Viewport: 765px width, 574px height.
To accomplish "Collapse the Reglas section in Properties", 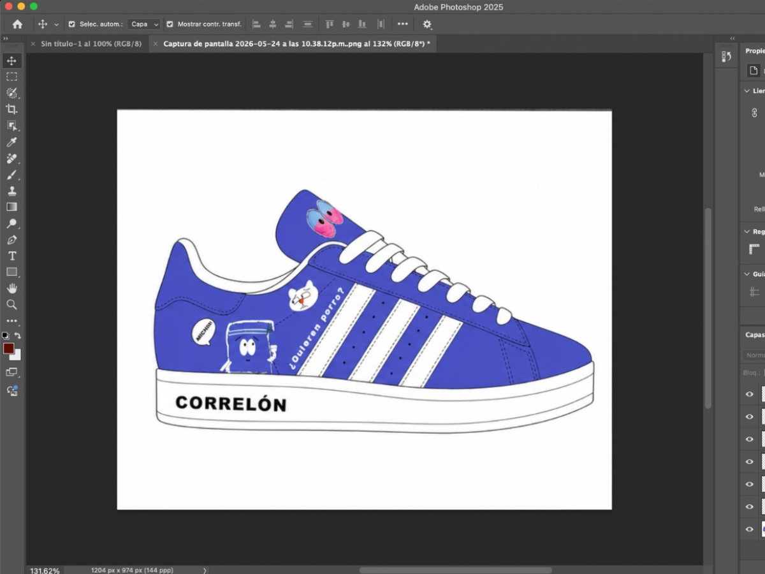I will point(747,232).
